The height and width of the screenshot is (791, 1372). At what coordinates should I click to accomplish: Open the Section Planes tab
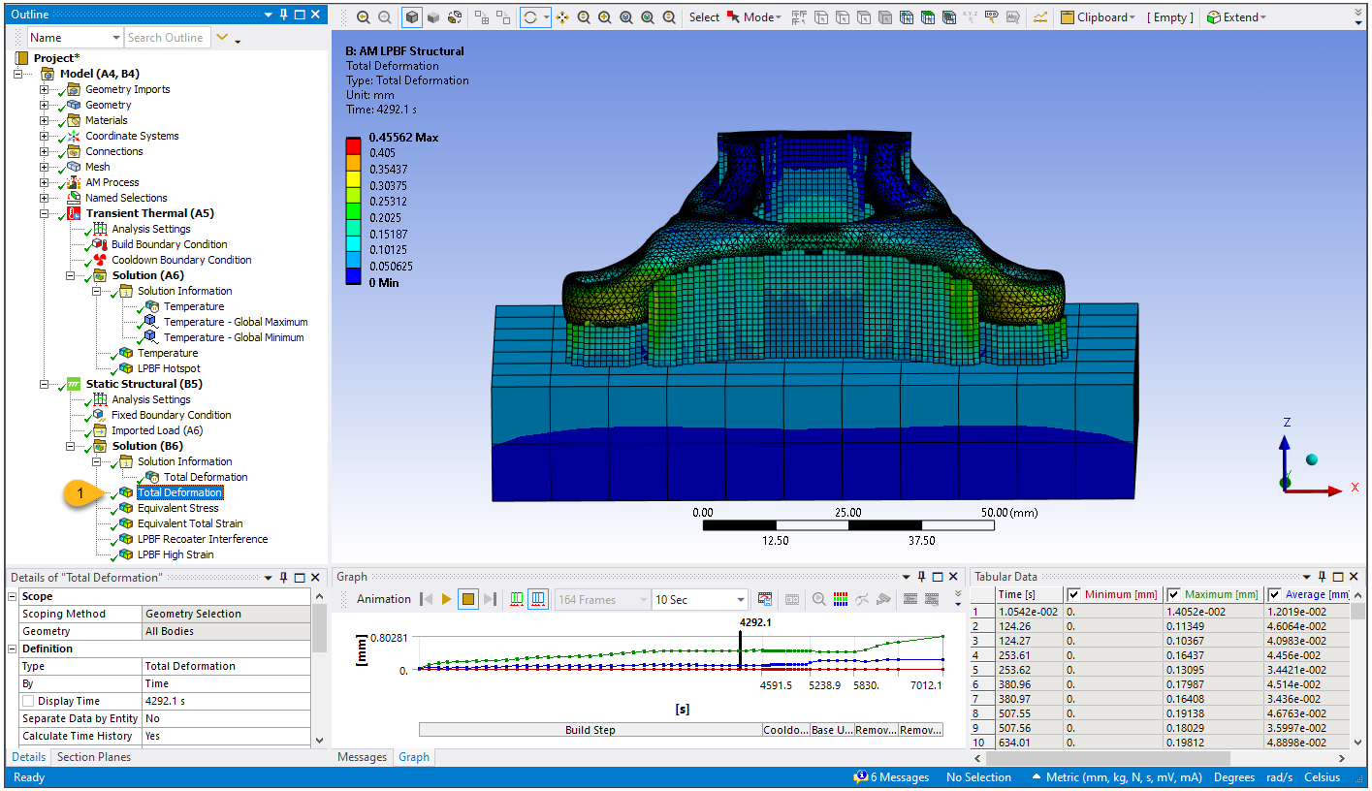coord(94,757)
